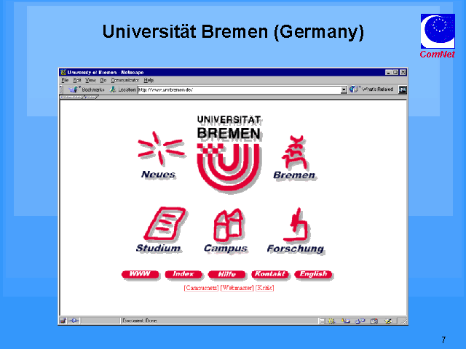Open Navigator from component bar
Image resolution: width=466 pixels, height=349 pixels.
tap(331, 321)
